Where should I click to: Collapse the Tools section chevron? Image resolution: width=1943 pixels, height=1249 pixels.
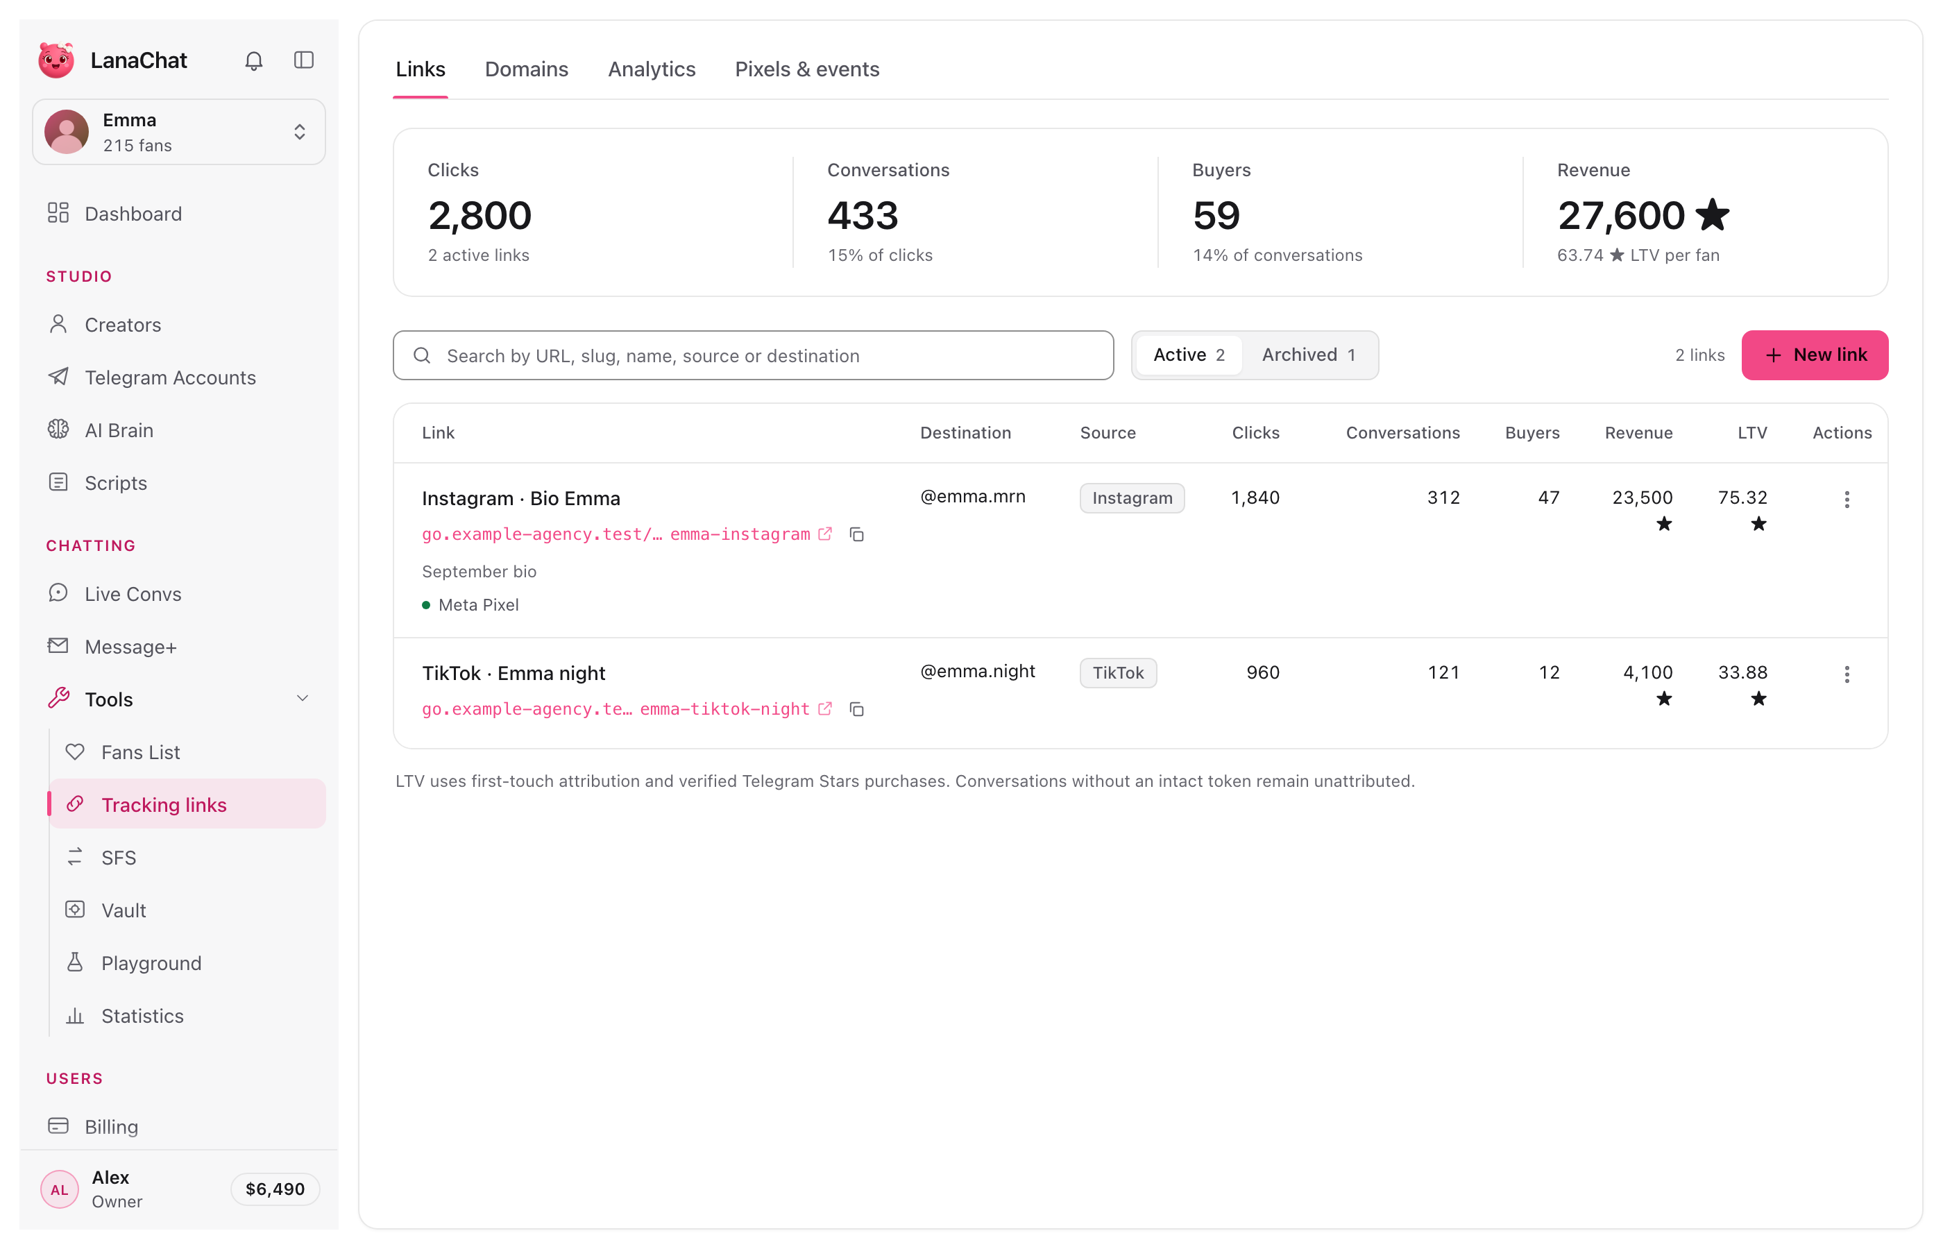303,699
